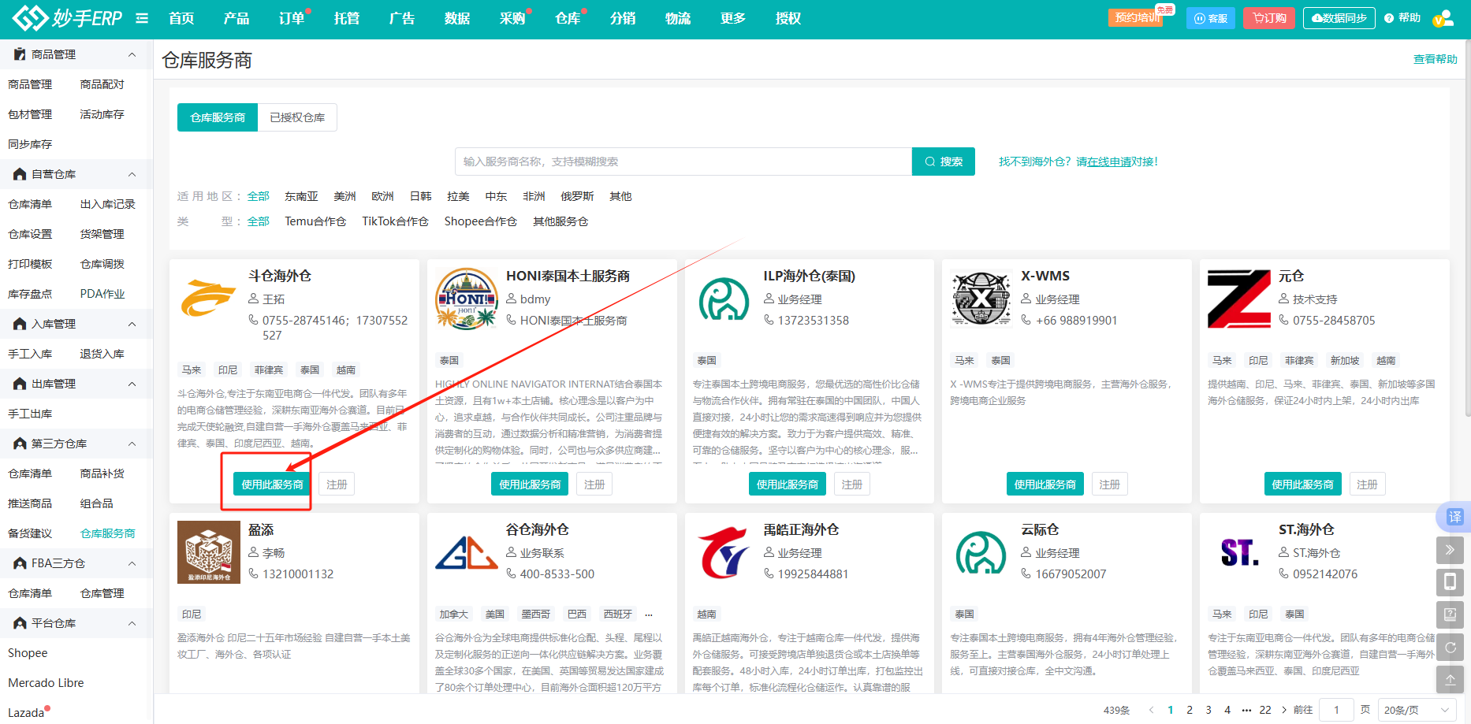Click the mobile phone floating icon
The width and height of the screenshot is (1471, 724).
point(1450,582)
